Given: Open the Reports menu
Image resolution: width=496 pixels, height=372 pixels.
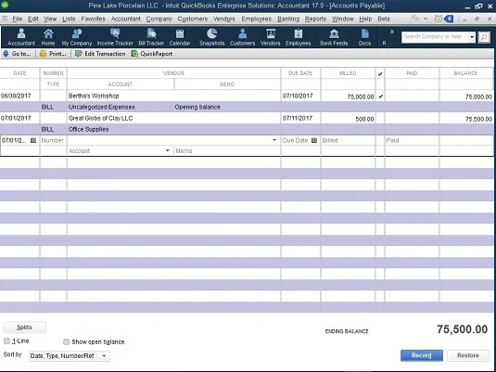Looking at the screenshot, I should click(315, 19).
